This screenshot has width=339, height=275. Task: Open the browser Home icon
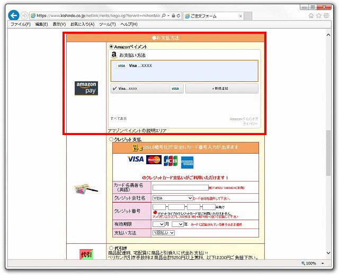point(311,15)
